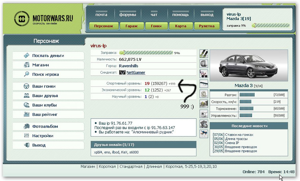
Task: Click the header заправка fuel bar
Action: pos(271,25)
